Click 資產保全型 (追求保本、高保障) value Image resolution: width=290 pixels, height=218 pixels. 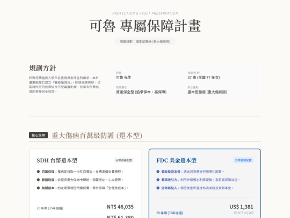[x=141, y=92]
